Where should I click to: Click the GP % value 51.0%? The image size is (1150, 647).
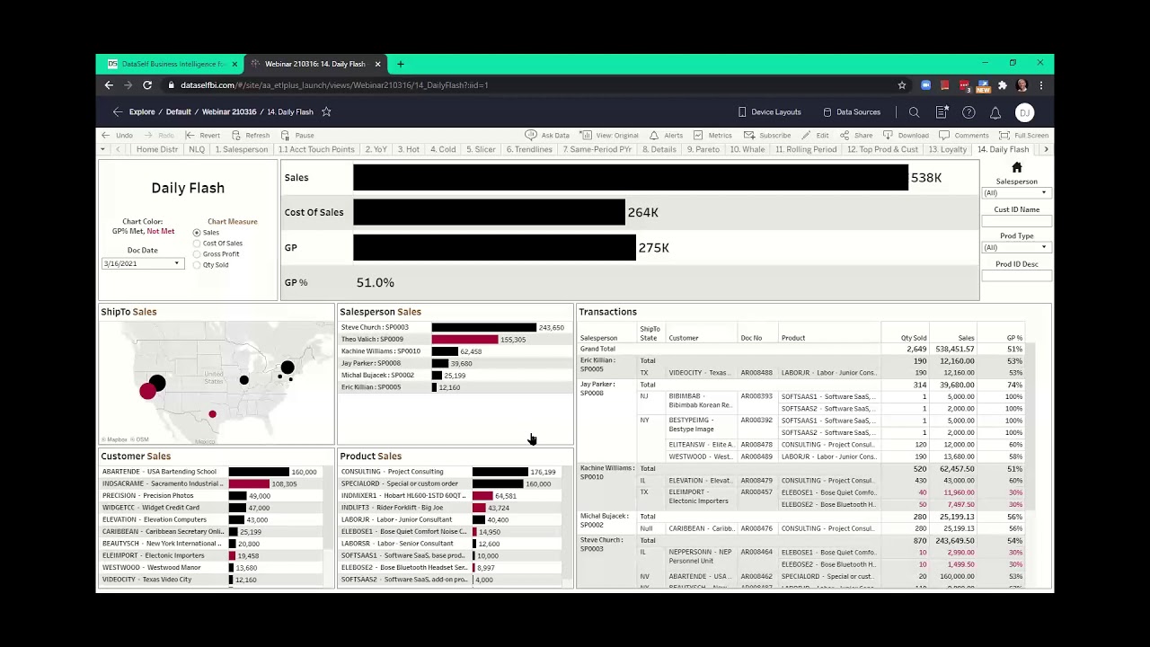point(376,283)
